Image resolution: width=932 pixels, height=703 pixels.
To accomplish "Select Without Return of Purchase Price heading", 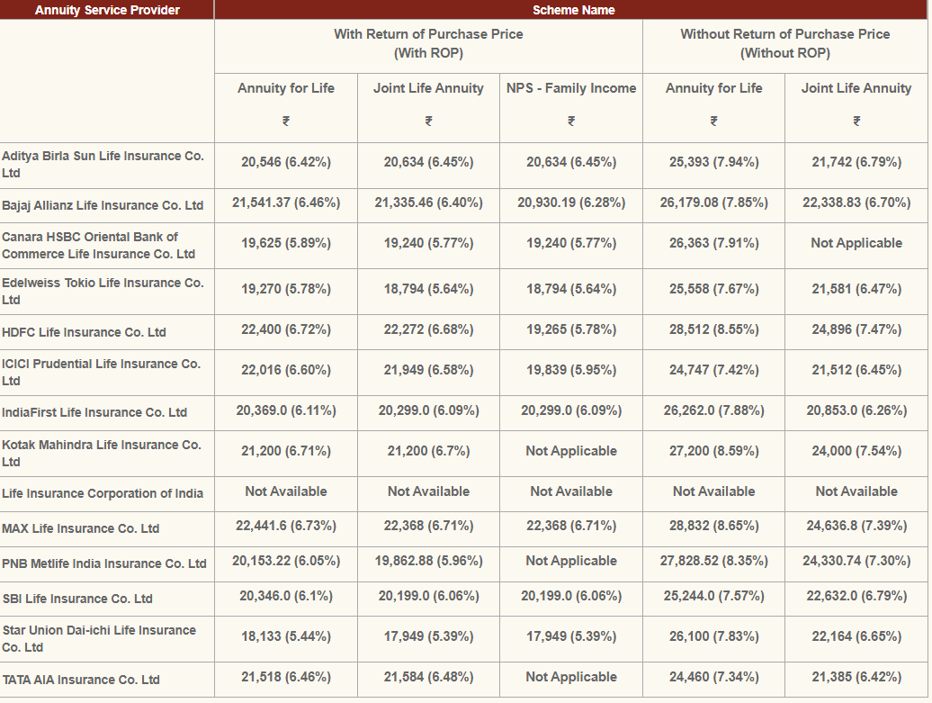I will point(785,43).
